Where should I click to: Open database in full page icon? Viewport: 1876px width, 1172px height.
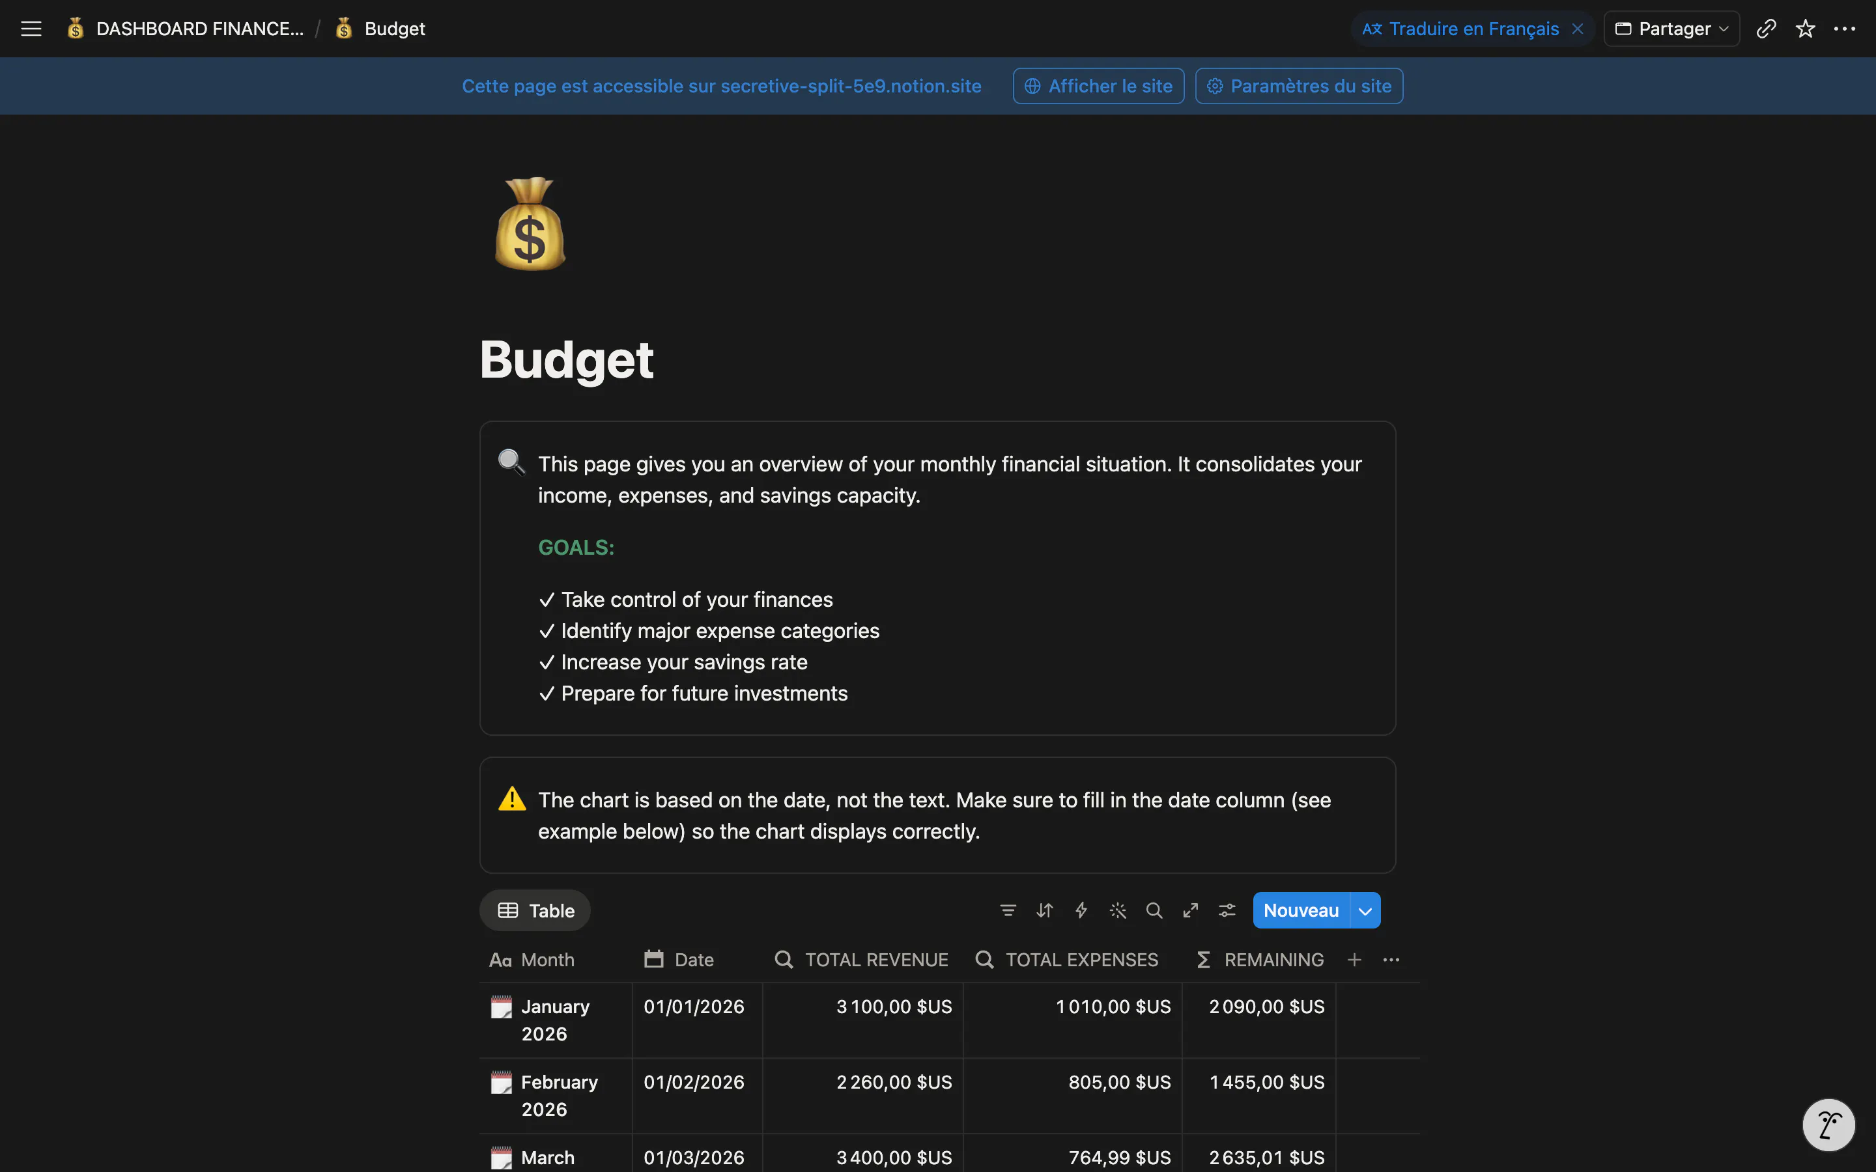(1191, 910)
